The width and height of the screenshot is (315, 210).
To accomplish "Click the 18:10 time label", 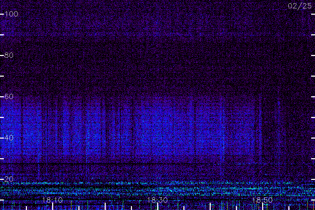I will pyautogui.click(x=52, y=200).
